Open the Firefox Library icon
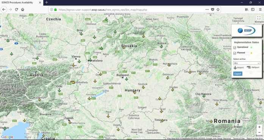The image size is (264, 140). [x=247, y=9]
